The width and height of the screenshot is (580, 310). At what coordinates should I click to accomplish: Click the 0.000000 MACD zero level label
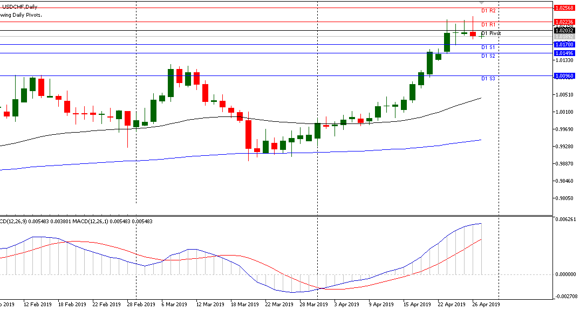click(564, 274)
